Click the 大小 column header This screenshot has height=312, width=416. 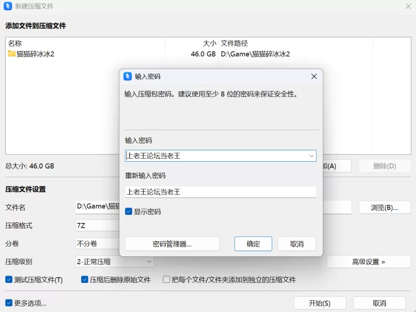point(210,43)
